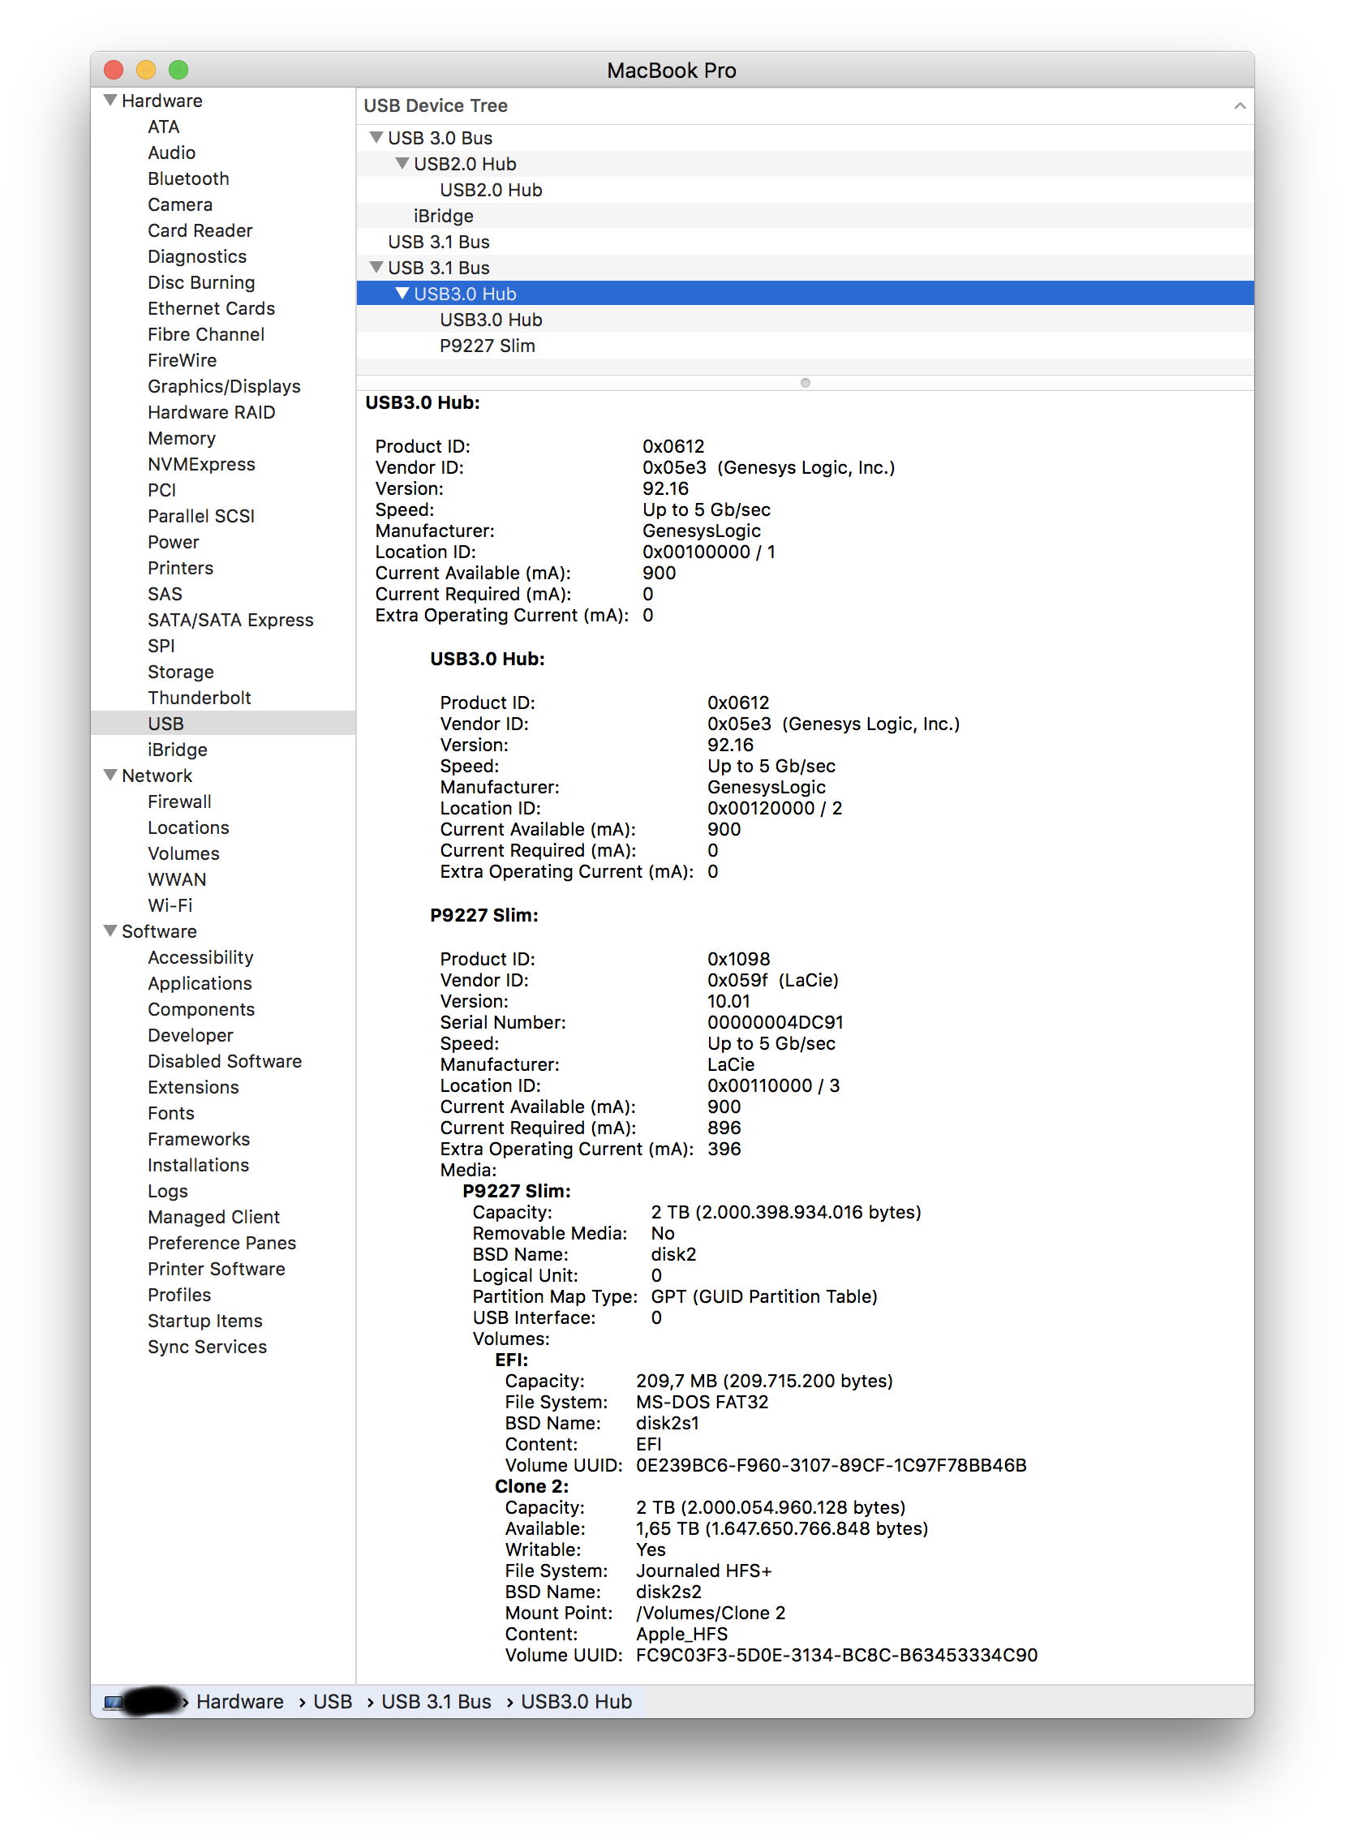Open Graphics/Displays section
Image resolution: width=1345 pixels, height=1848 pixels.
(x=224, y=386)
